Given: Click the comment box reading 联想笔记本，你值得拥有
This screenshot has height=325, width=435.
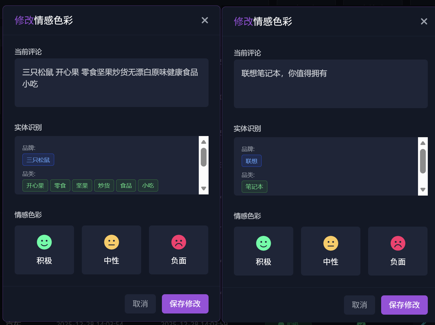Looking at the screenshot, I should tap(331, 84).
